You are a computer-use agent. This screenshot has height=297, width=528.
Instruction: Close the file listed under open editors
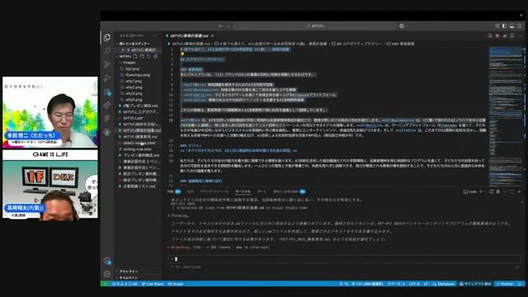pyautogui.click(x=123, y=49)
